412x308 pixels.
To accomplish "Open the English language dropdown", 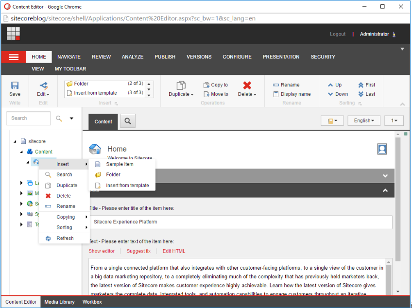I will click(364, 120).
